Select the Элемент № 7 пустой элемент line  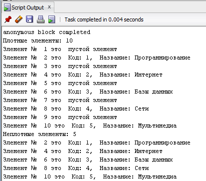pyautogui.click(x=60, y=100)
